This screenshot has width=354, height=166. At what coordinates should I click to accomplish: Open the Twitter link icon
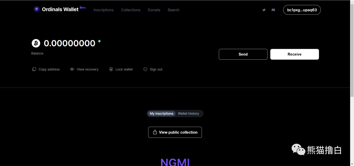[x=264, y=10]
